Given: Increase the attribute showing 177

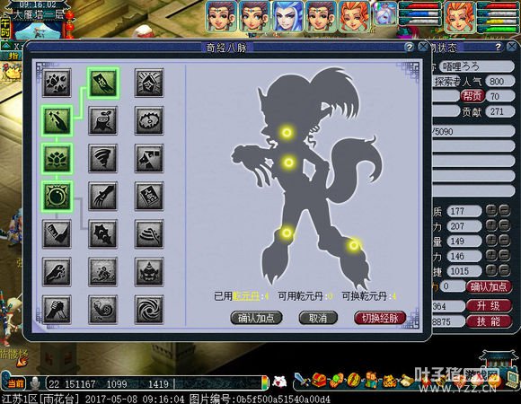Looking at the screenshot, I should point(491,210).
